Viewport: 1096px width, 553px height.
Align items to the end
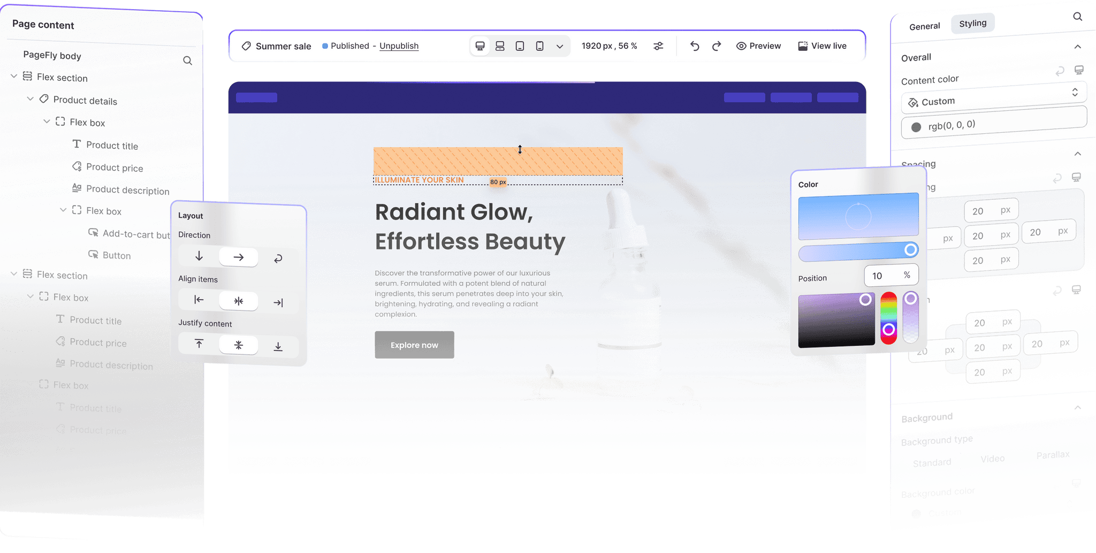(278, 302)
